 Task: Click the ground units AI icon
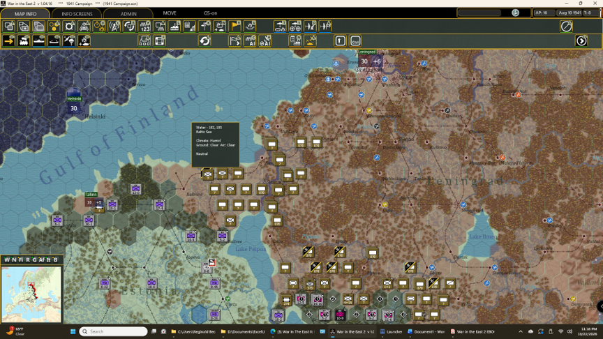pos(250,40)
